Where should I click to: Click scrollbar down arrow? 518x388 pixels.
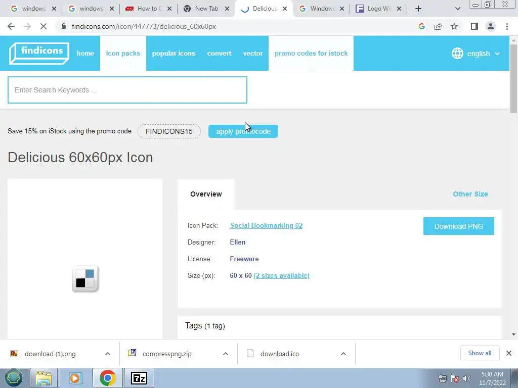[x=514, y=334]
